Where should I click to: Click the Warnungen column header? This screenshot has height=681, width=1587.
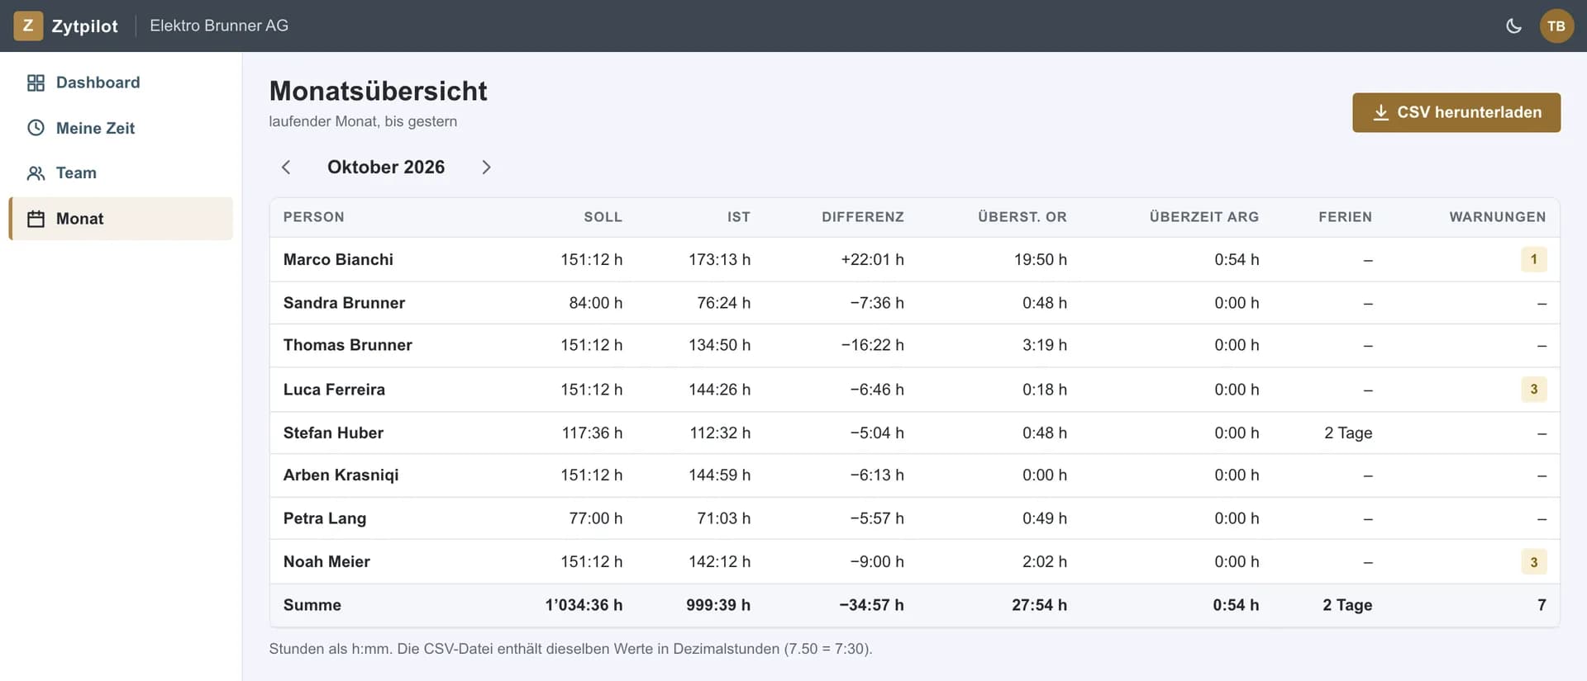click(x=1497, y=217)
